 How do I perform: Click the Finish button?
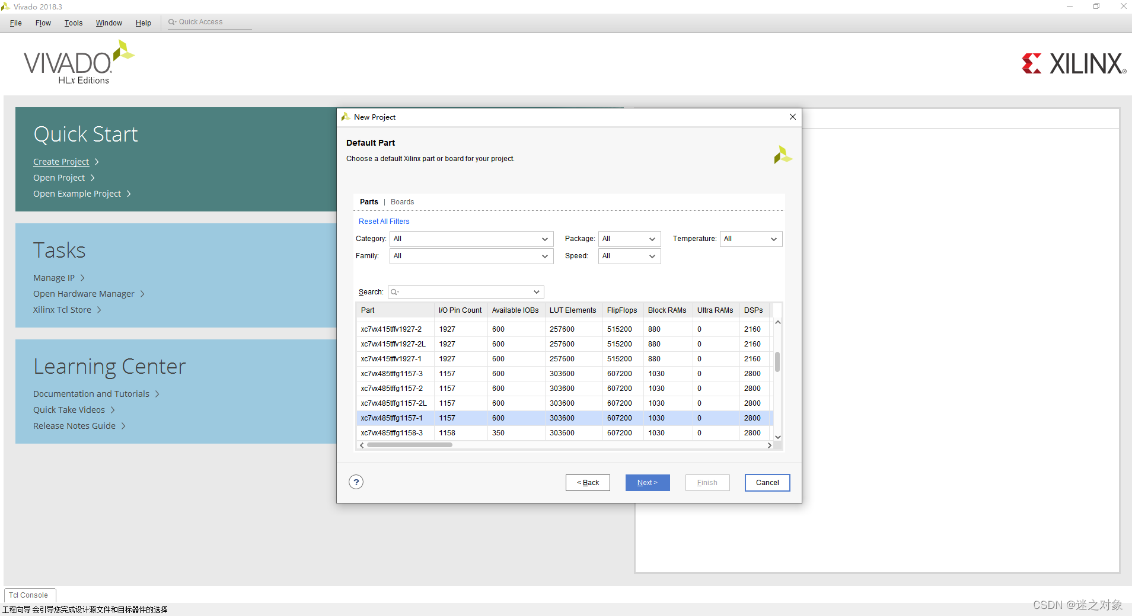click(707, 483)
